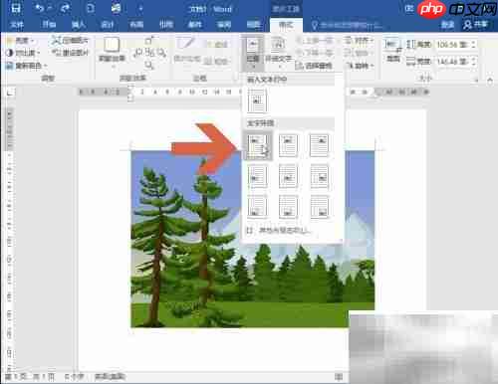Select the In Line with Text position

click(x=257, y=100)
